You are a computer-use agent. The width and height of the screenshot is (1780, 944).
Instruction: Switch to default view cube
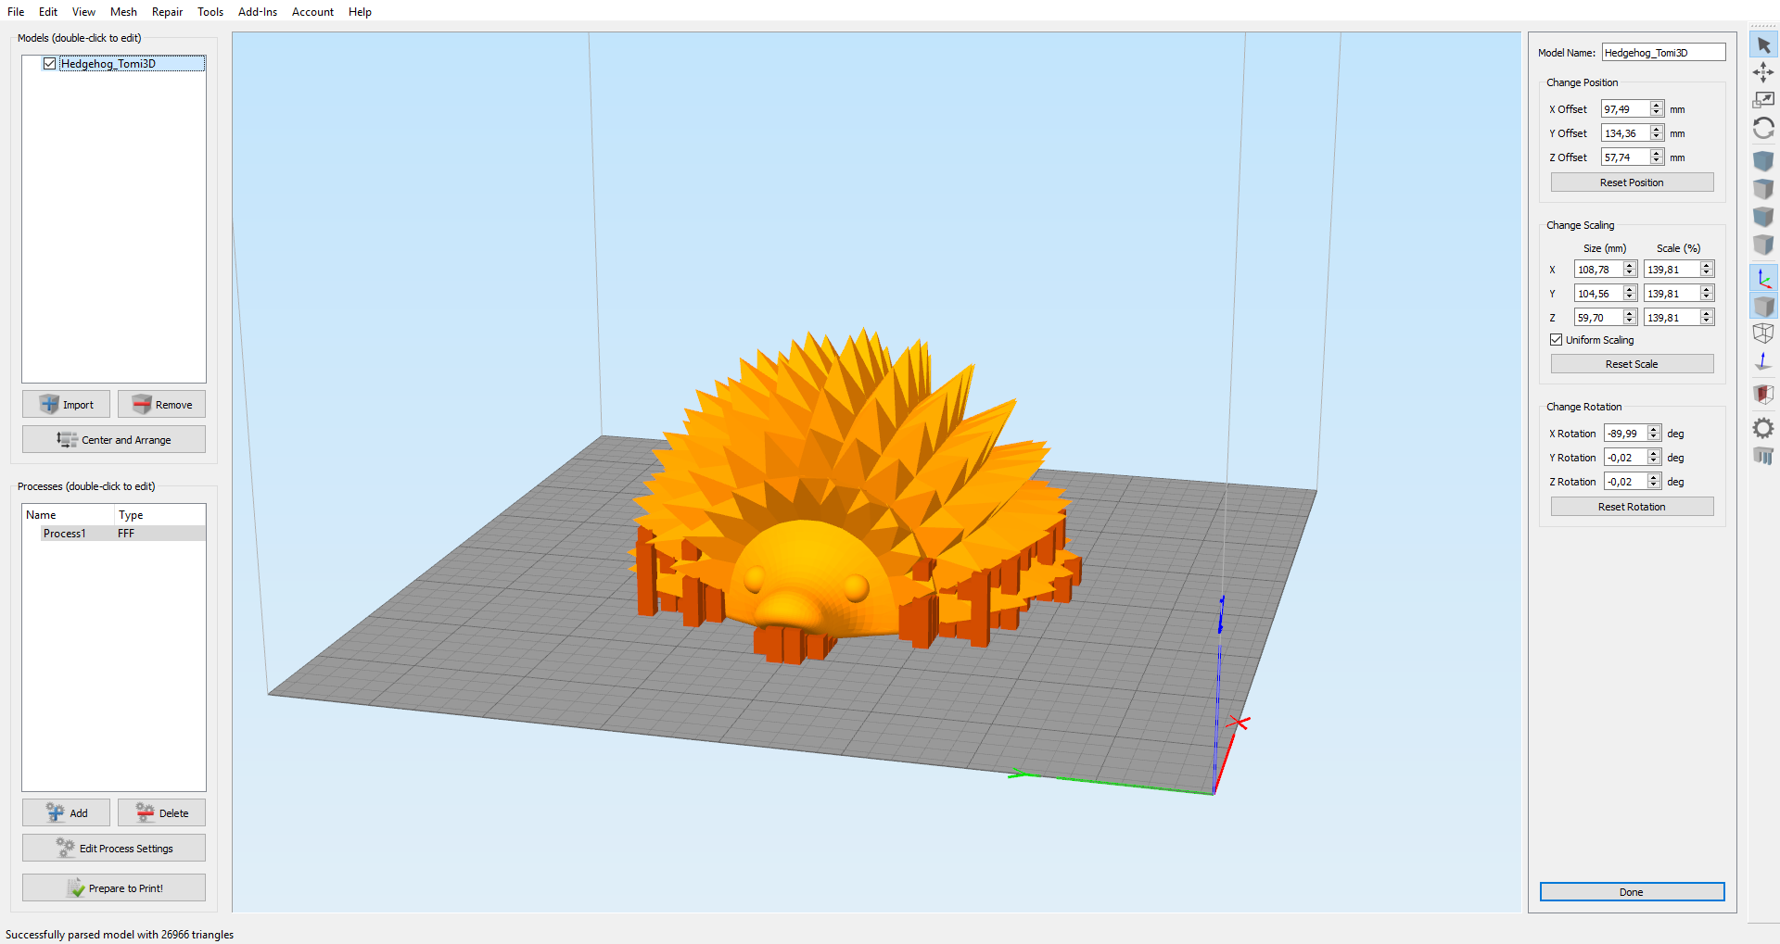(x=1763, y=160)
